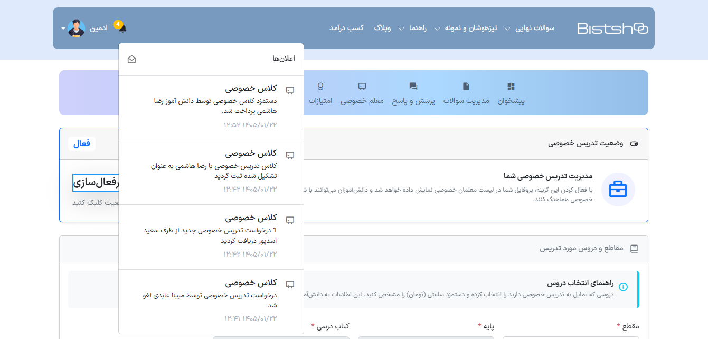Screen dimensions: 708x339
Task: Click info icon in راهنمای انتخاب دروس
Action: tap(624, 287)
